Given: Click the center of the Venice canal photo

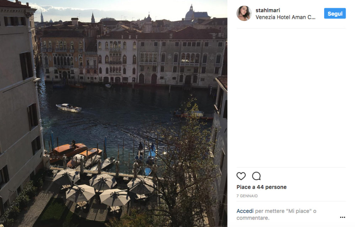Looking at the screenshot, I should [114, 114].
